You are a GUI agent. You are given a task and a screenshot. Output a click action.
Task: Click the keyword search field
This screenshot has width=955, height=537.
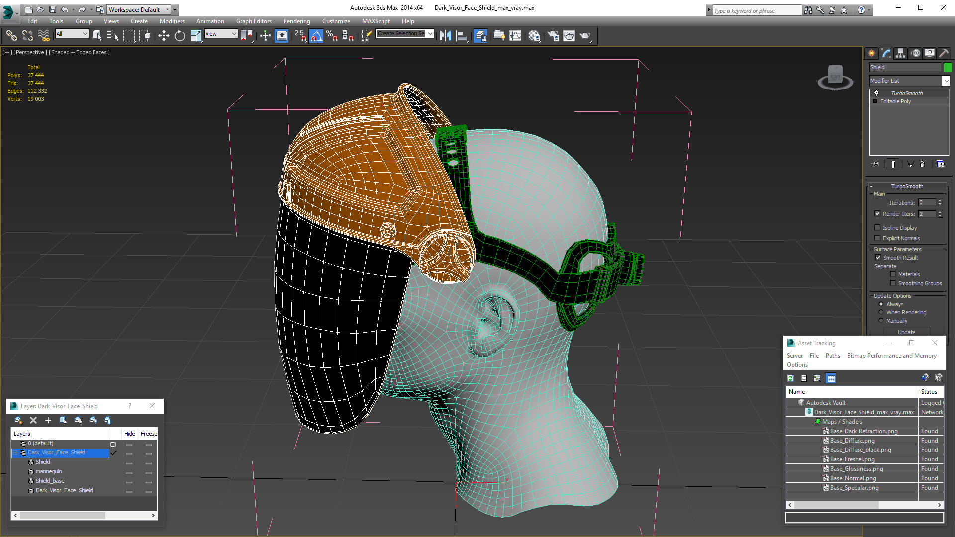point(757,10)
